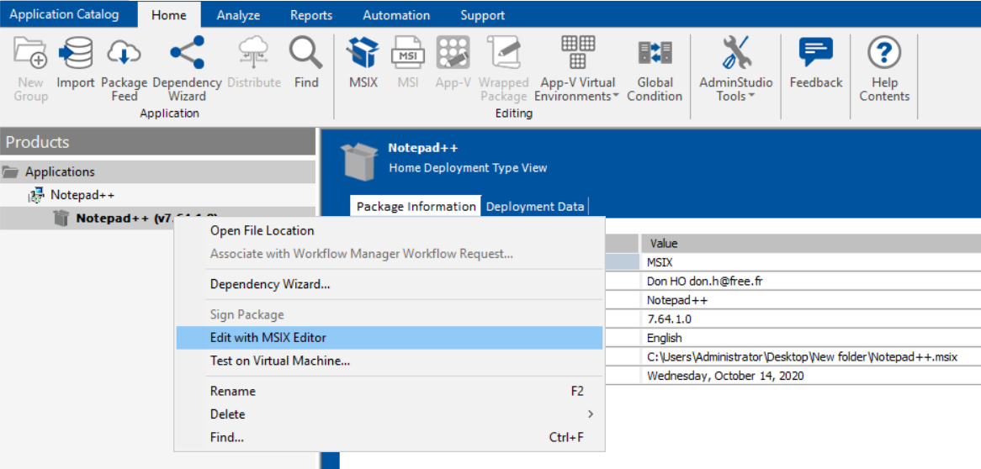Select the Notepad++ application tree node

tap(82, 195)
